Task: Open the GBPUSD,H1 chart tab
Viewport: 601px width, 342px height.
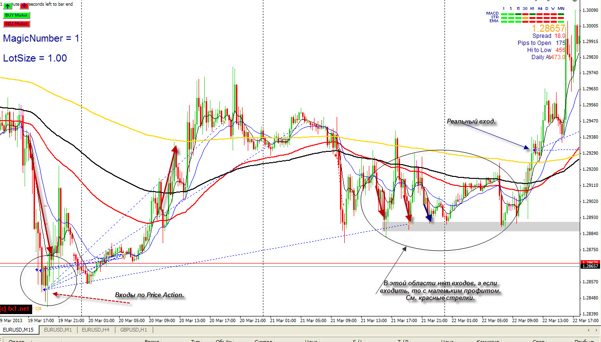Action: click(x=134, y=330)
